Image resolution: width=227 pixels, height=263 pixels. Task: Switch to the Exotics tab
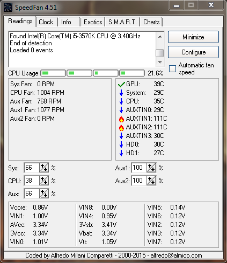point(93,22)
